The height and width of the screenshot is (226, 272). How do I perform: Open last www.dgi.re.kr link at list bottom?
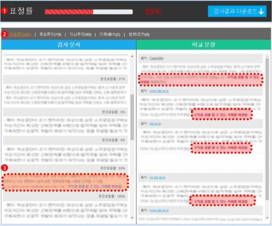pyautogui.click(x=159, y=210)
